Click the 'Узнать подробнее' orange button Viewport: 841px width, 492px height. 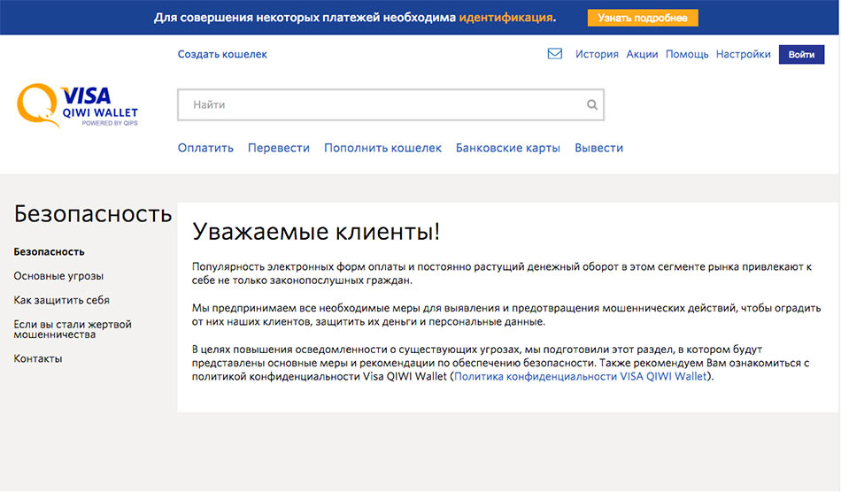click(x=642, y=18)
